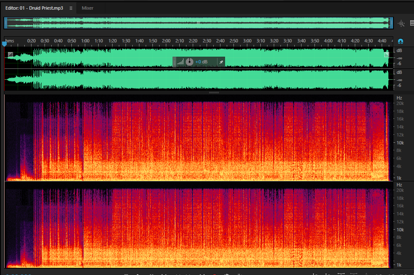
Task: Open the Editor panel menu icon
Action: pos(71,8)
